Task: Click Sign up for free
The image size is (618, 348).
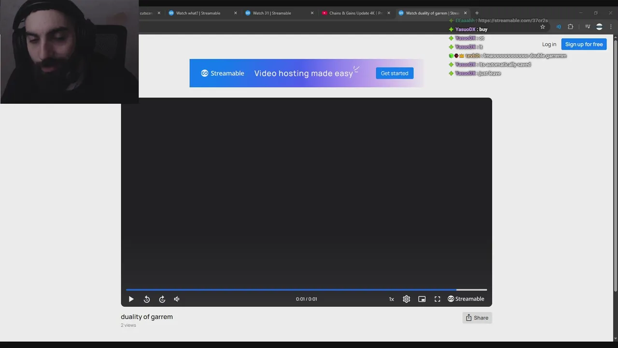Action: pos(584,44)
